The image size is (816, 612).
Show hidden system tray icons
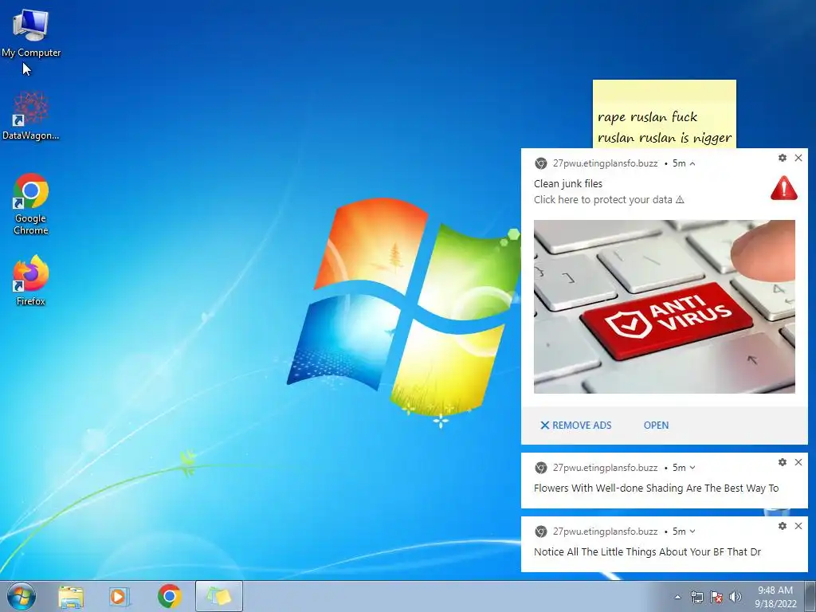pyautogui.click(x=677, y=597)
